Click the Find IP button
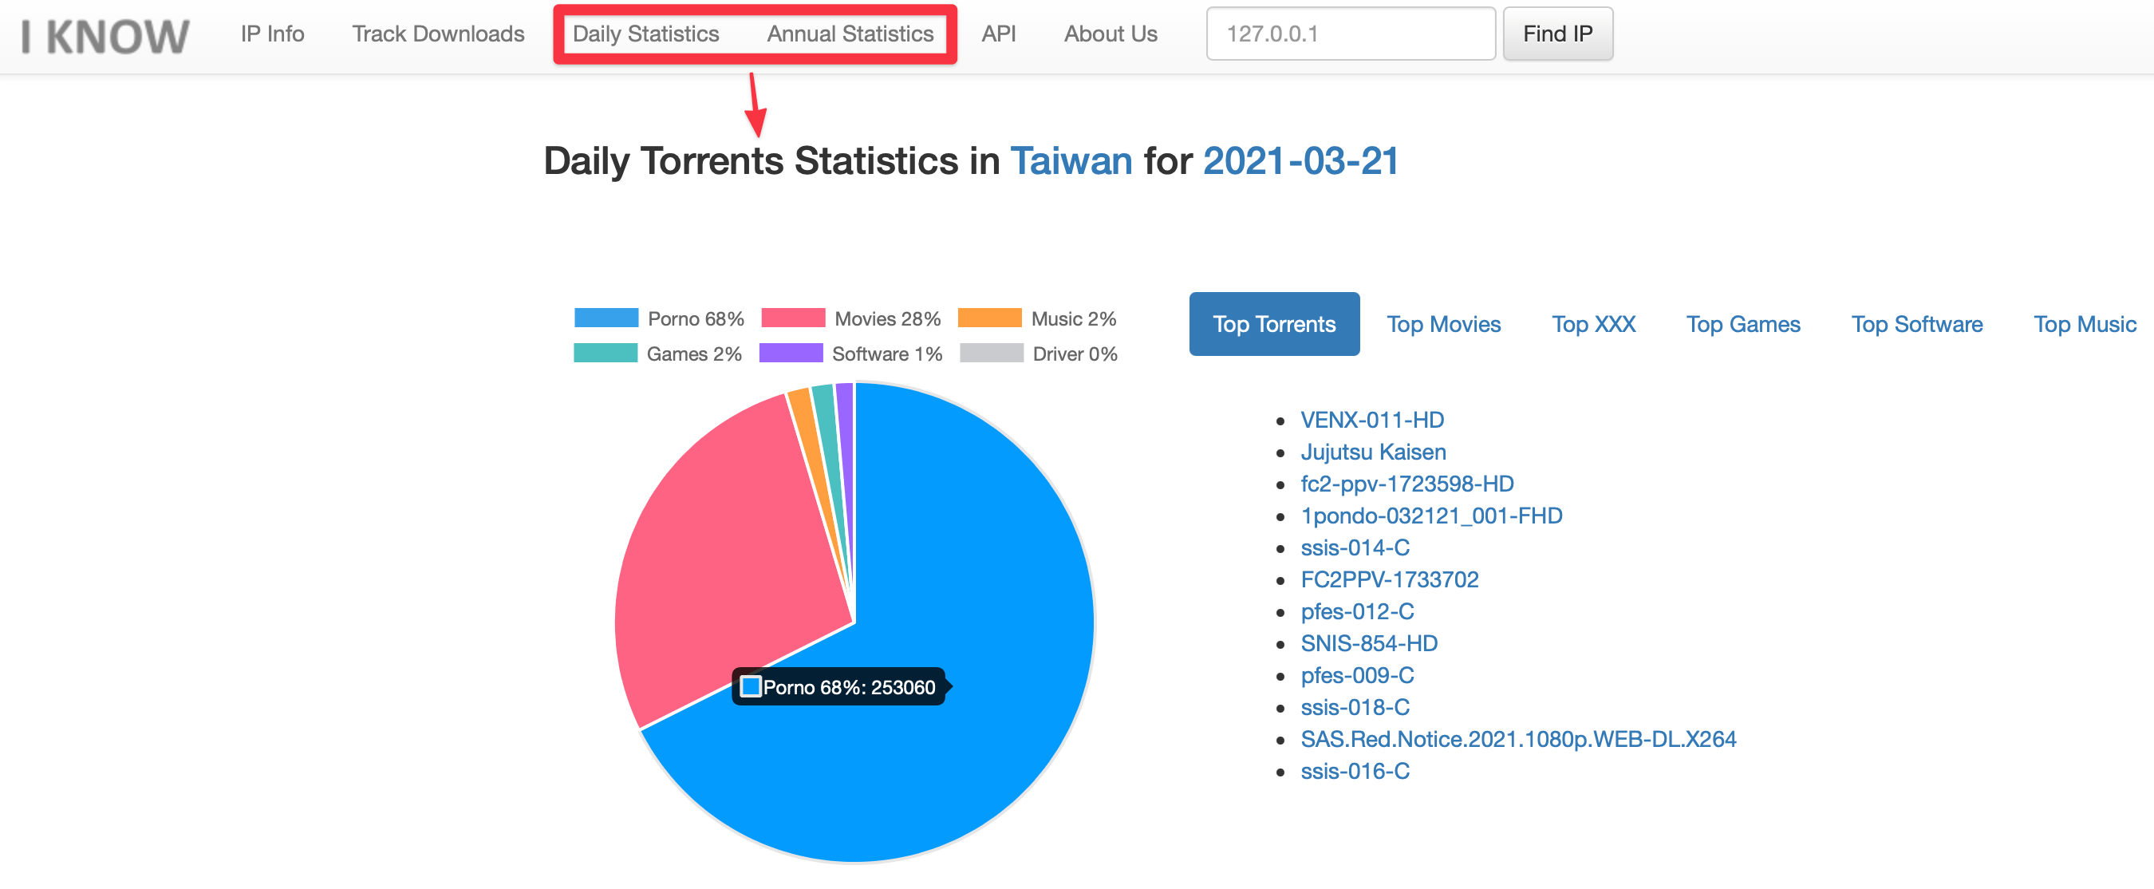Image resolution: width=2154 pixels, height=889 pixels. [x=1557, y=34]
